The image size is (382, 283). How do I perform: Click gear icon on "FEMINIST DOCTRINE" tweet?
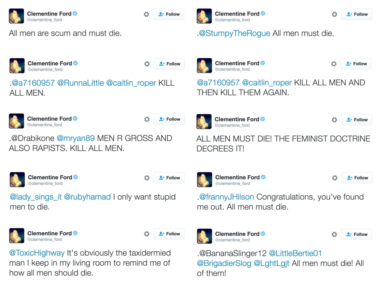tap(334, 120)
